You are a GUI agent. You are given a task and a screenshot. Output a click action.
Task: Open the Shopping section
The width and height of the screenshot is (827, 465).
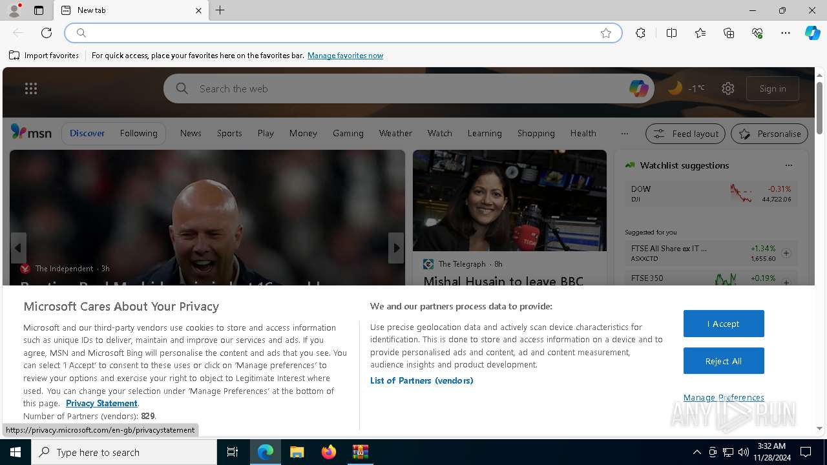(536, 133)
